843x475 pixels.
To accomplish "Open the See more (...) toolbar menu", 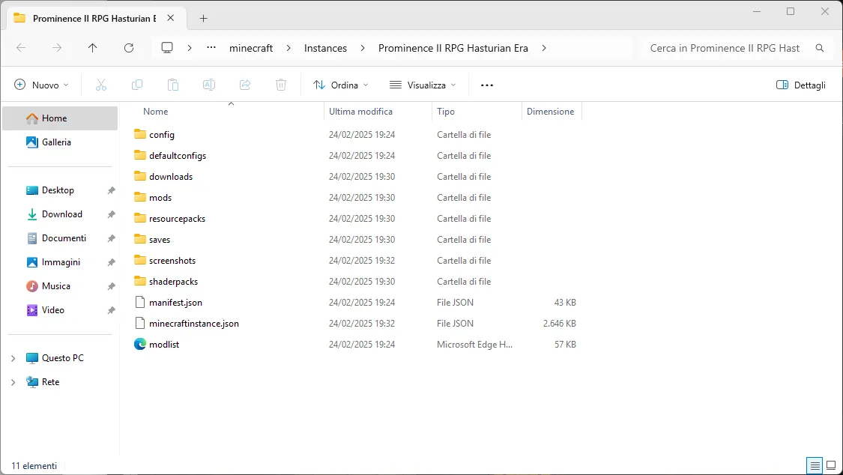I will tap(486, 85).
